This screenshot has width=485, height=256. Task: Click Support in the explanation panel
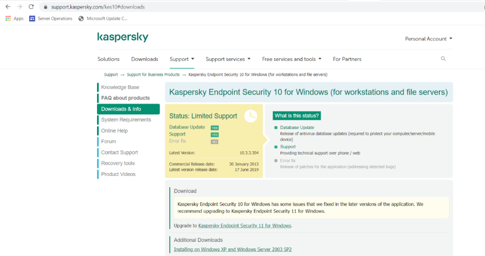pos(288,146)
